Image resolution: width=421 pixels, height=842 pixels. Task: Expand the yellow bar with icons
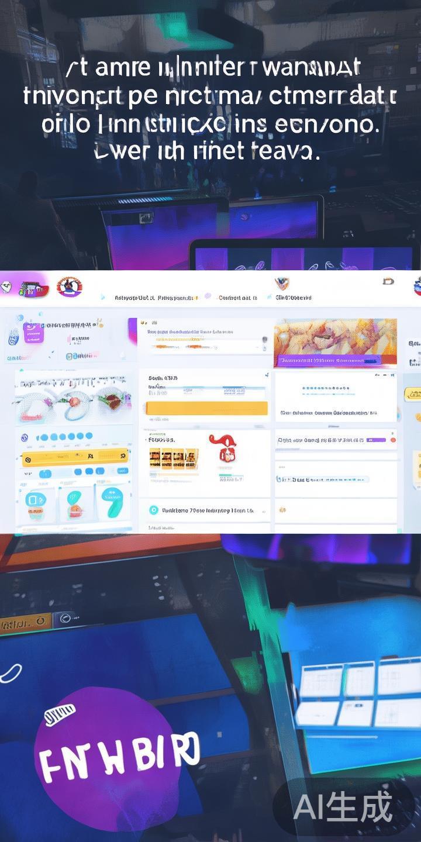coord(75,457)
